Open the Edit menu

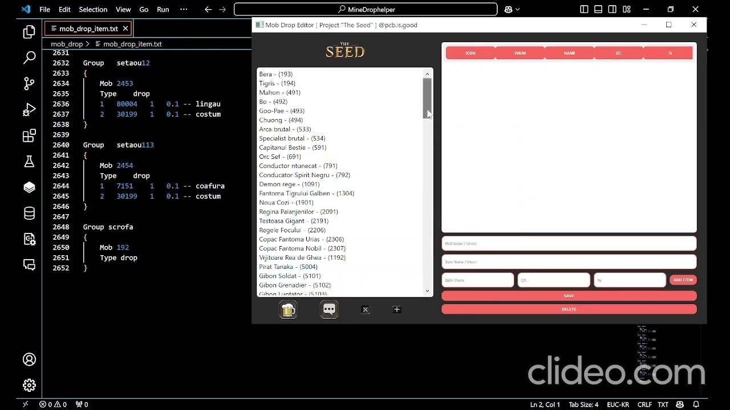tap(64, 9)
